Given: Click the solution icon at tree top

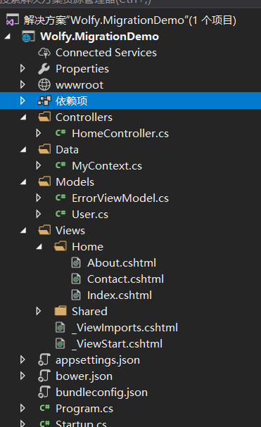Looking at the screenshot, I should click(13, 20).
